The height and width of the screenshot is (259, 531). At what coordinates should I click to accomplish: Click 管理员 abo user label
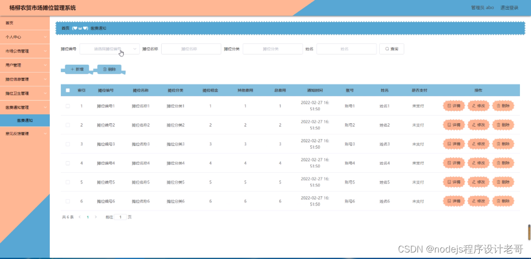click(482, 8)
